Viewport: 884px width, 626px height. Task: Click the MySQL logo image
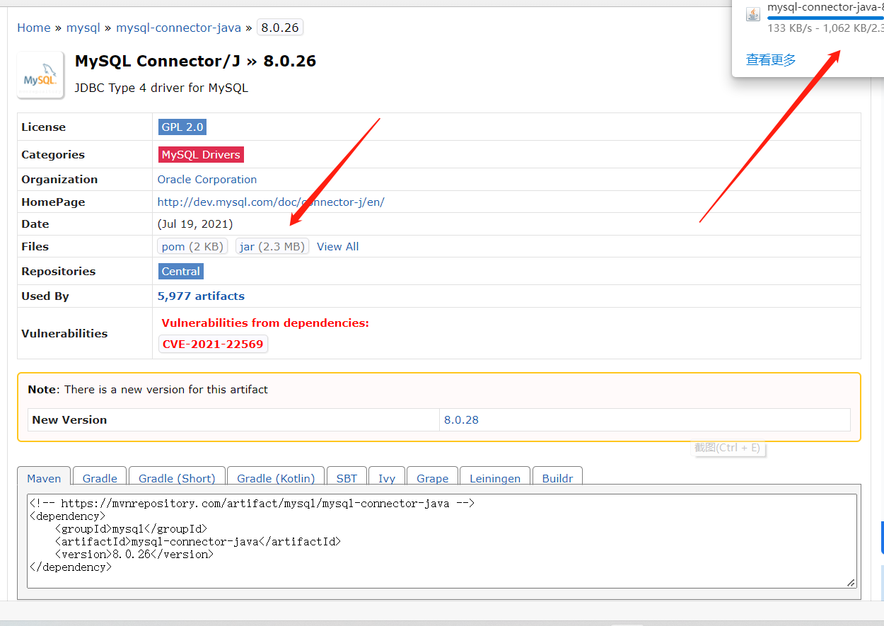click(x=40, y=75)
